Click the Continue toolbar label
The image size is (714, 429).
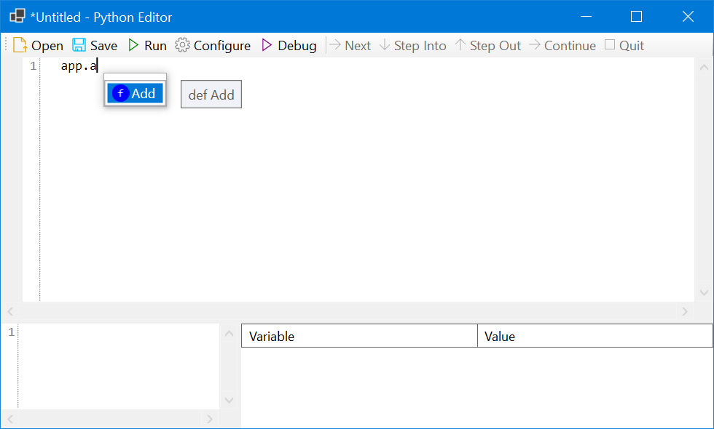tap(570, 45)
